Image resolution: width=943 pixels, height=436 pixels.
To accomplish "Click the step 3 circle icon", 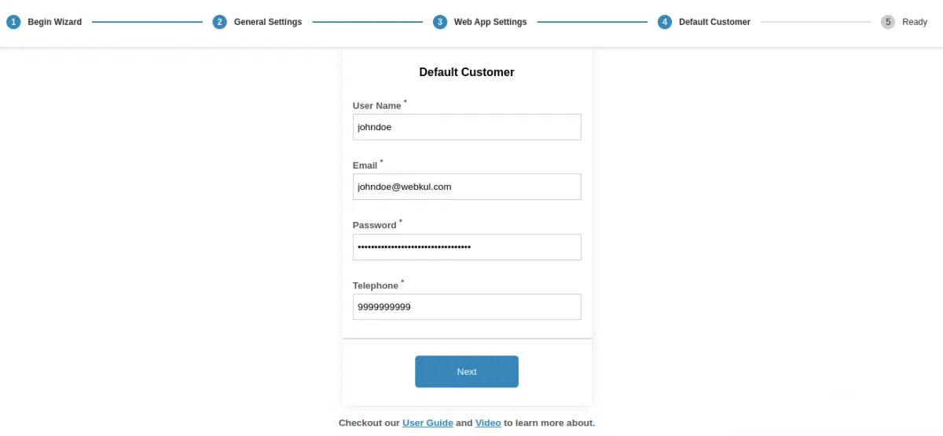I will click(440, 22).
